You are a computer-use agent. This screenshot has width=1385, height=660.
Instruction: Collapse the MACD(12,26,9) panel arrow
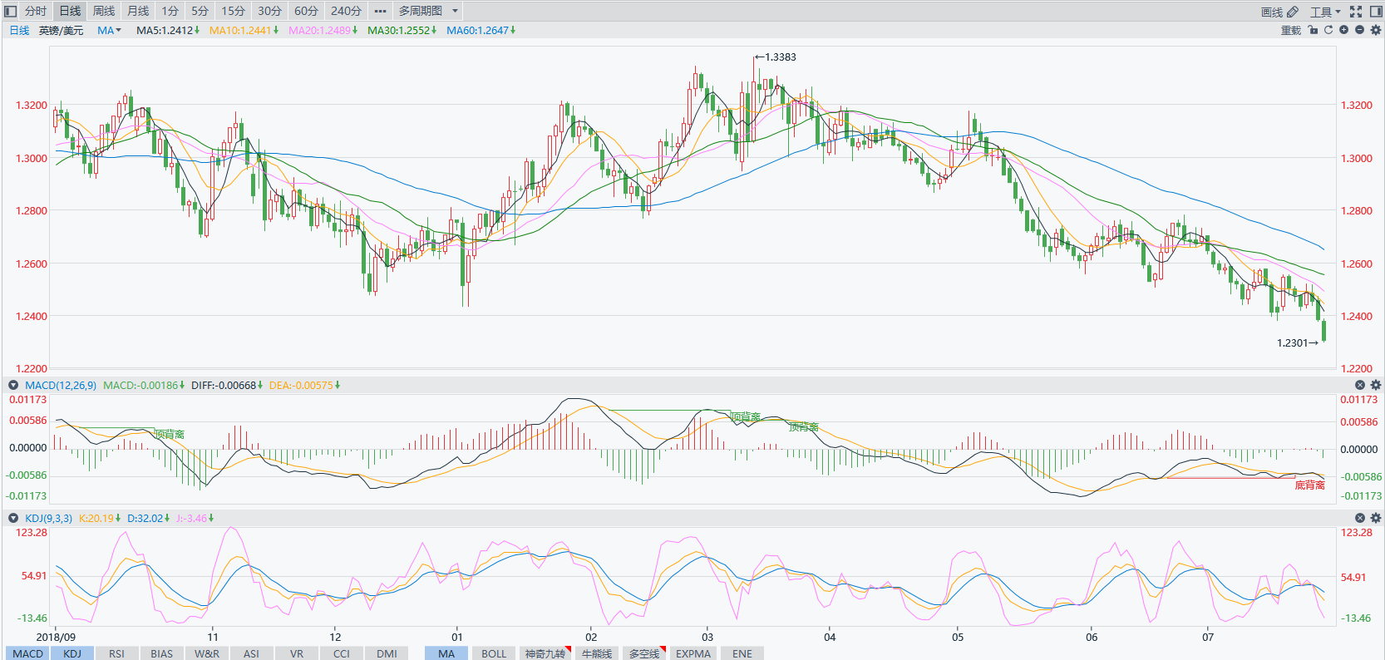(x=13, y=385)
